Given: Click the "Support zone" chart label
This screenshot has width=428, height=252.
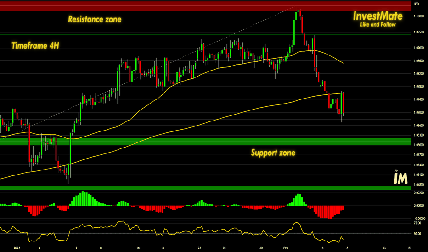Looking at the screenshot, I should pyautogui.click(x=273, y=153).
